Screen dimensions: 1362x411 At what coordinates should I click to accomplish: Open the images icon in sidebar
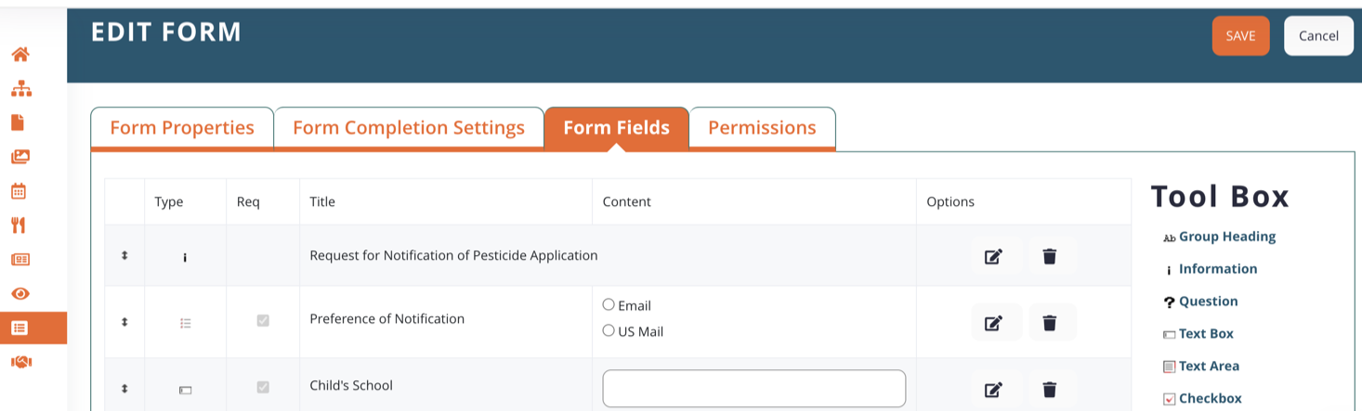[20, 157]
